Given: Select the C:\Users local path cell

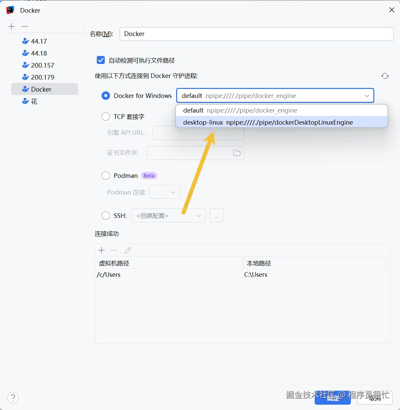Looking at the screenshot, I should [x=316, y=275].
